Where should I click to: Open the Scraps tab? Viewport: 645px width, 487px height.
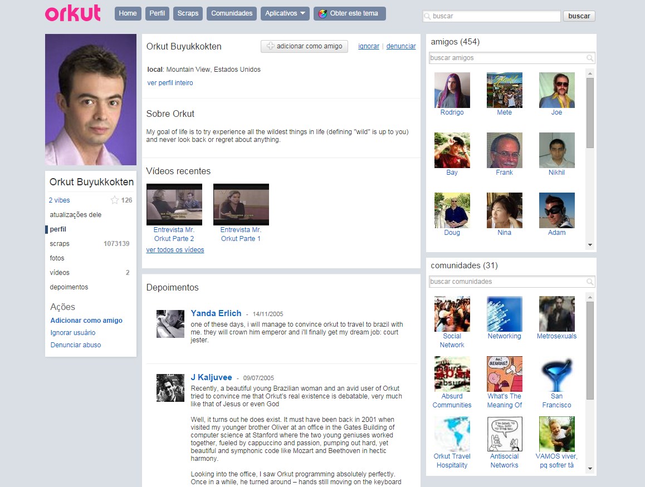[188, 13]
